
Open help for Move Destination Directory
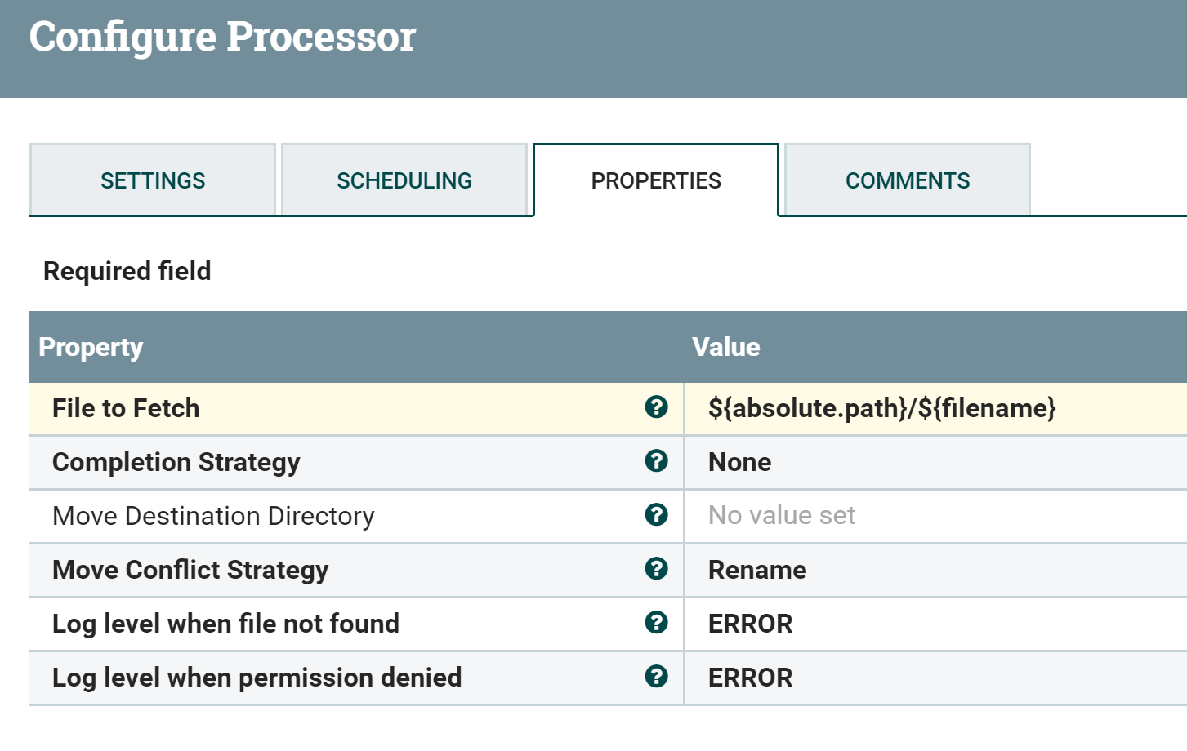pyautogui.click(x=655, y=515)
